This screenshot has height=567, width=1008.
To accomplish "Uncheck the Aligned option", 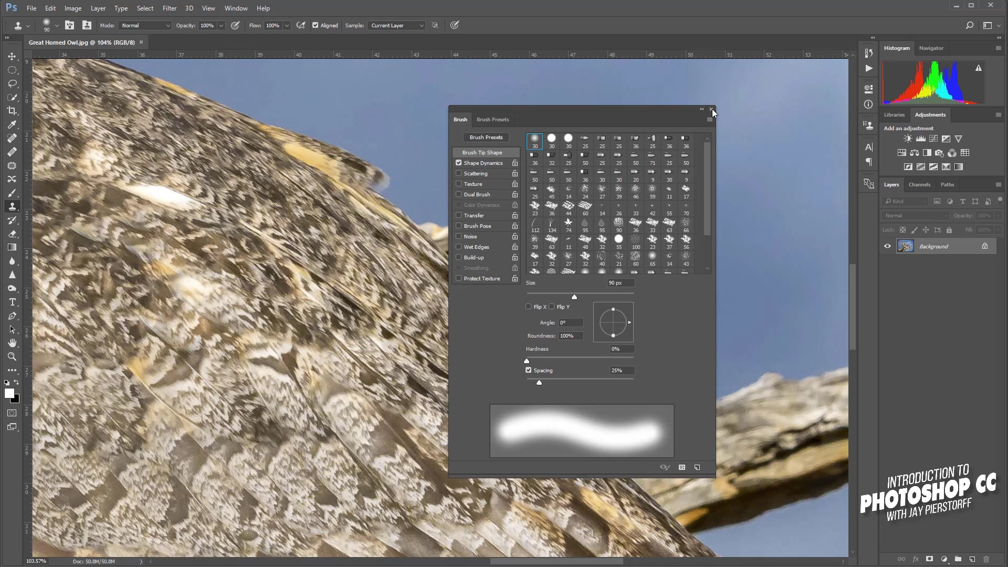I will [x=315, y=25].
